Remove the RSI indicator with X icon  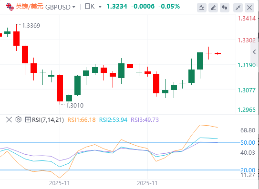click(x=9, y=119)
